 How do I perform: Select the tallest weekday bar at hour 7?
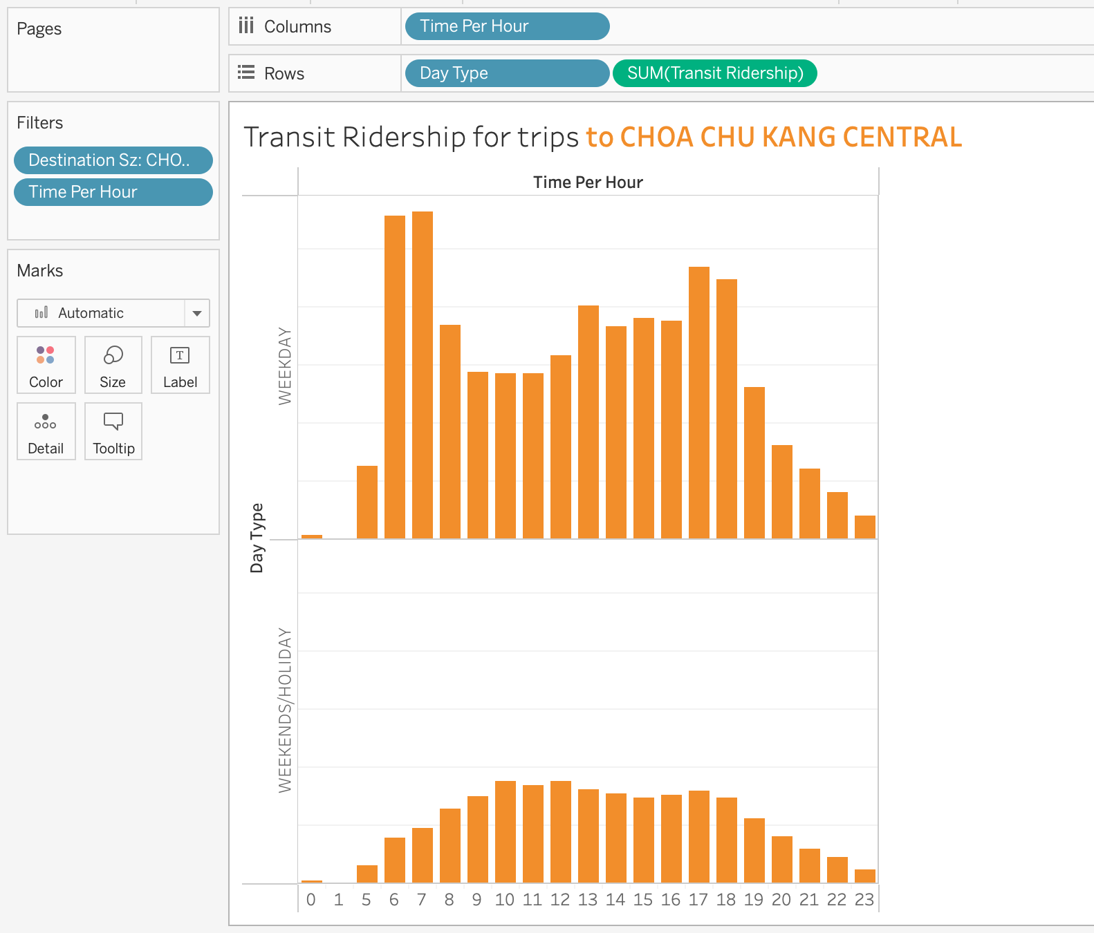(423, 375)
